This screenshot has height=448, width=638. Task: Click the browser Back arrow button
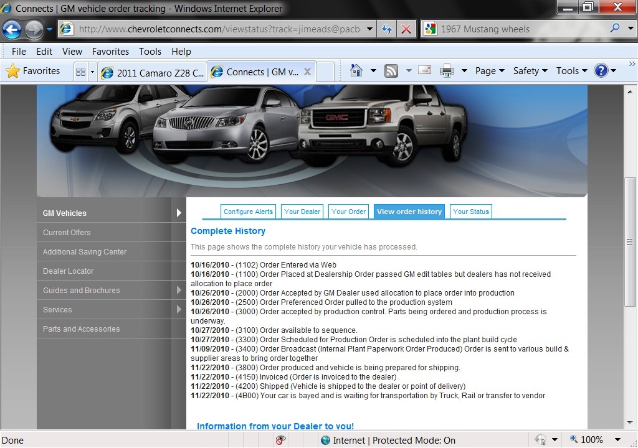(x=12, y=29)
